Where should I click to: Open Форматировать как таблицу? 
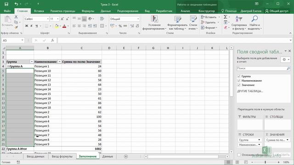click(177, 23)
